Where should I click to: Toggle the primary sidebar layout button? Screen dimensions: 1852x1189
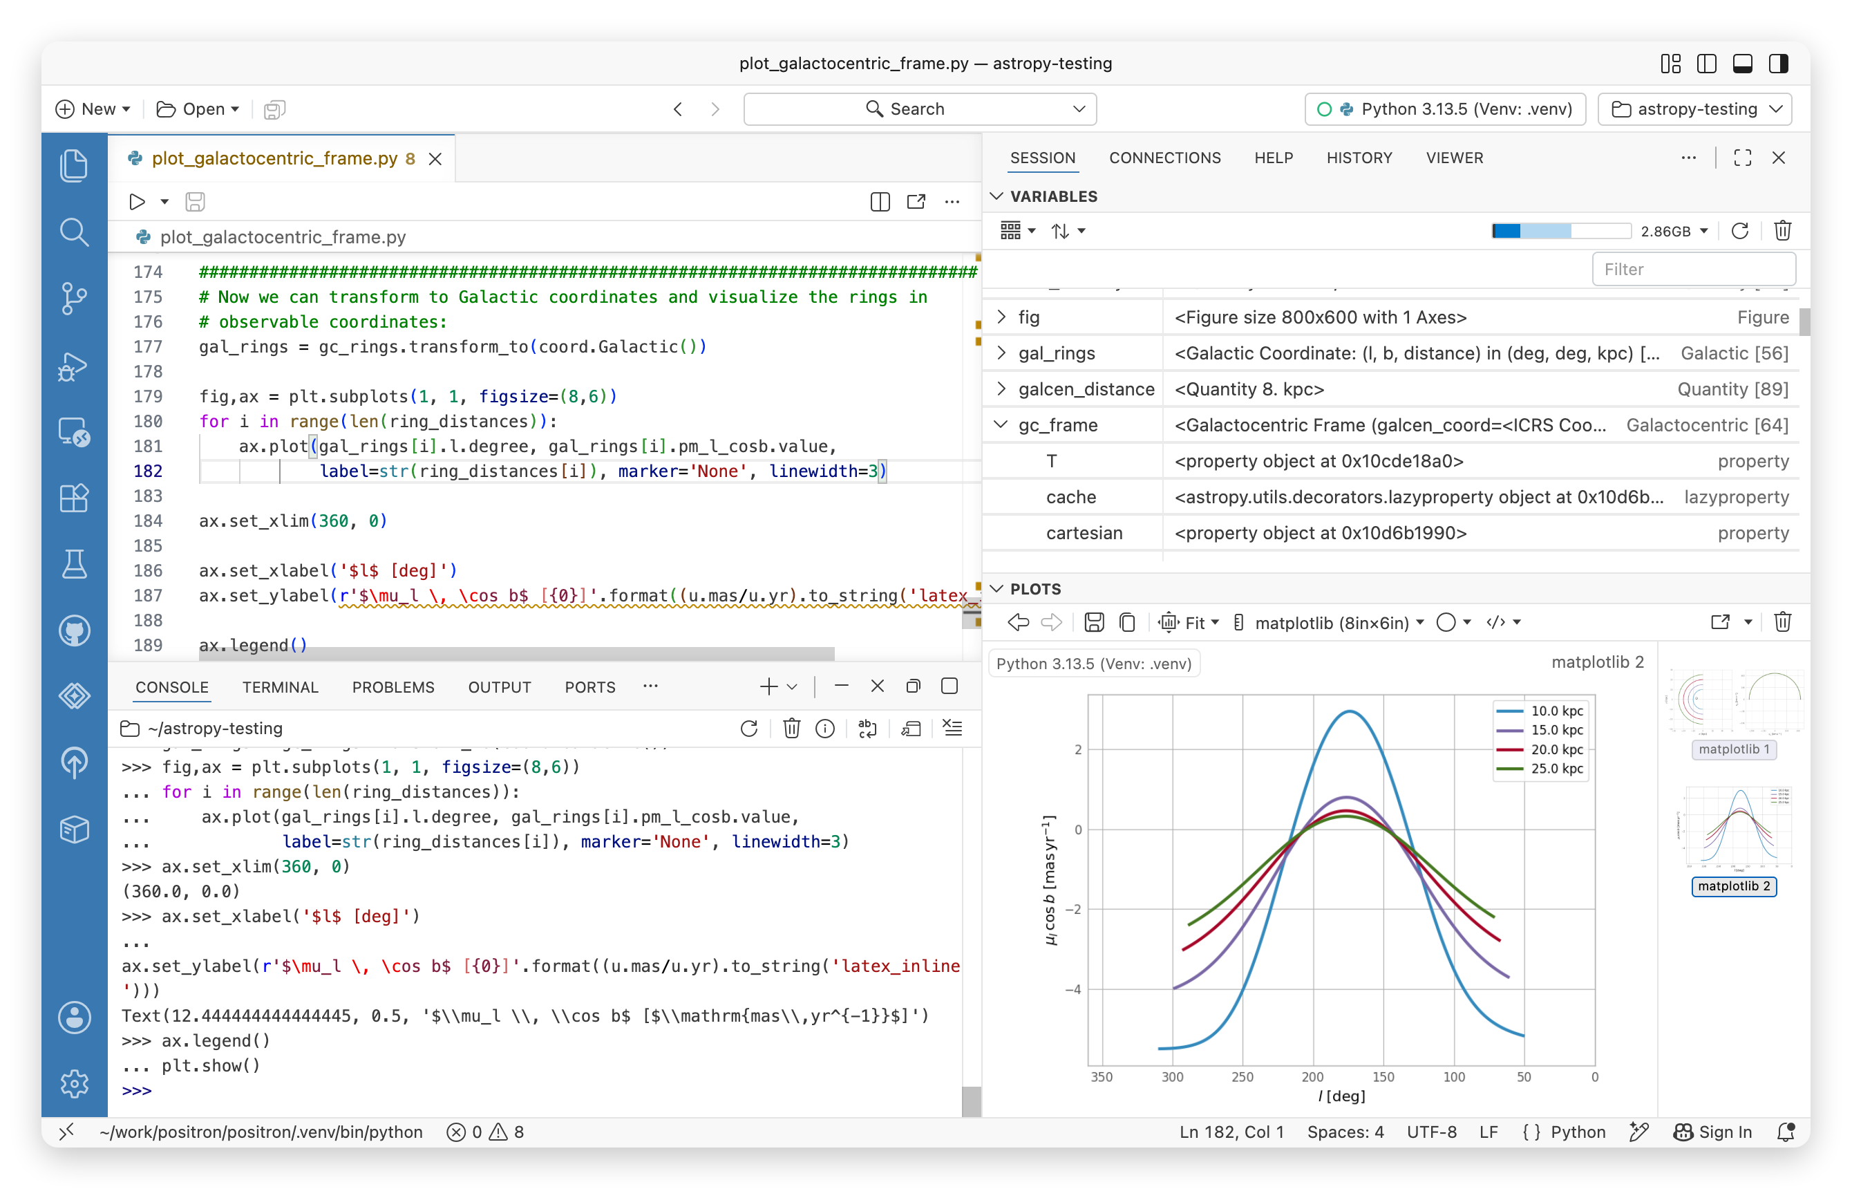(1706, 64)
